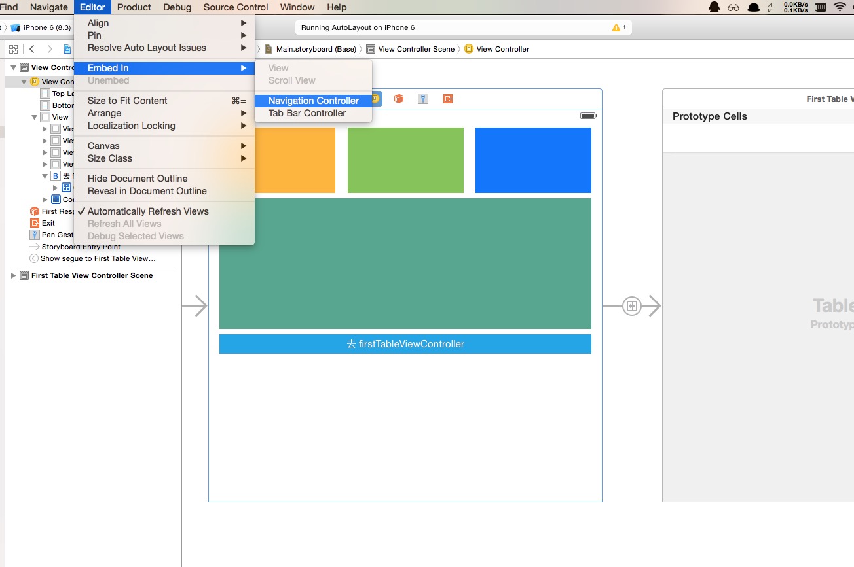This screenshot has height=567, width=854.
Task: Click the storyboard entry point arrow on canvas
Action: tap(195, 305)
